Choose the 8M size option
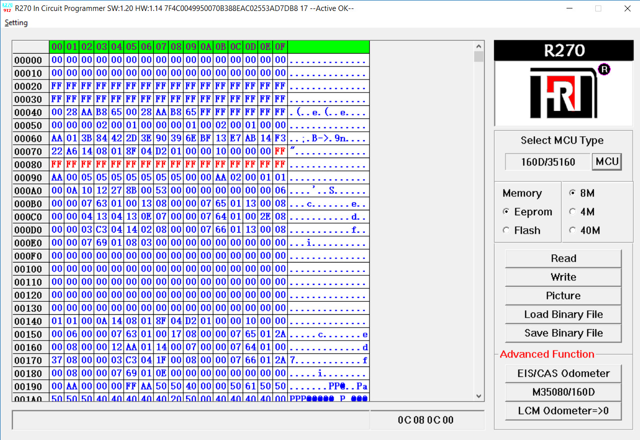 (582, 193)
